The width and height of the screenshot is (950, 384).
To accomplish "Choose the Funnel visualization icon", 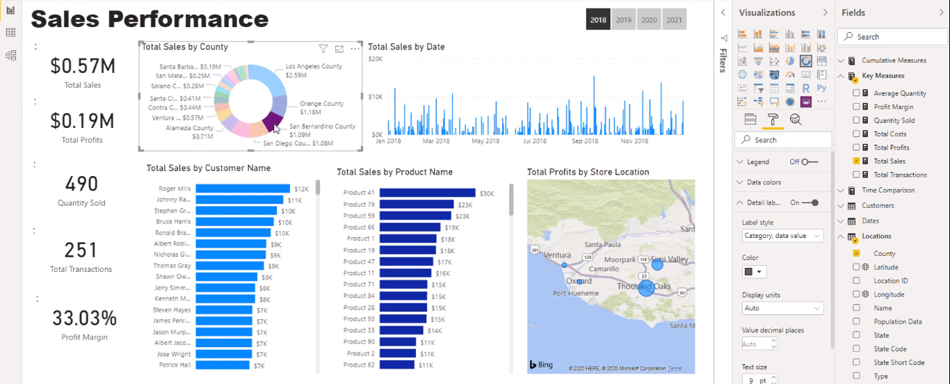I will (758, 61).
